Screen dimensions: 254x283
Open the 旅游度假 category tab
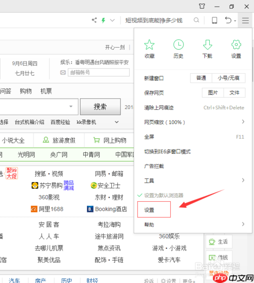59,140
